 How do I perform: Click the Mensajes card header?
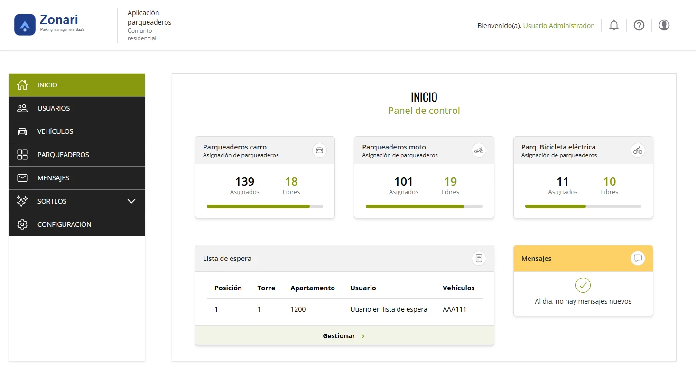[x=583, y=259]
